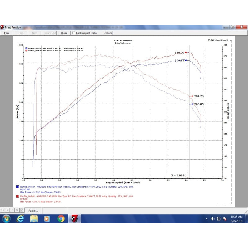This screenshot has height=248, width=248.
Task: Click the blue RunFile_001 legend swatch
Action: pos(17,188)
